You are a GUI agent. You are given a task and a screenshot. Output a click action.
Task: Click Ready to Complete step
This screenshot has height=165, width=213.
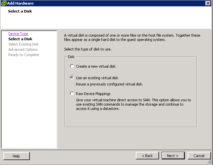[x=24, y=55]
